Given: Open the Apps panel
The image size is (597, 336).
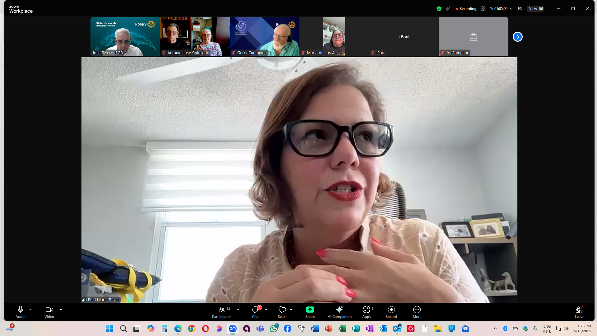Looking at the screenshot, I should tap(367, 312).
